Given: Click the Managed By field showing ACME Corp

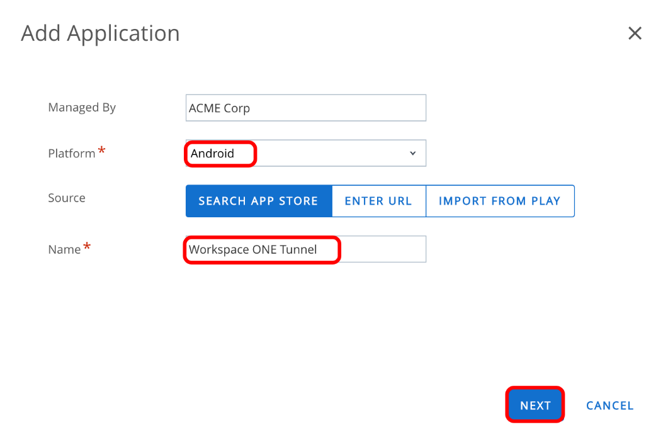Looking at the screenshot, I should (305, 108).
